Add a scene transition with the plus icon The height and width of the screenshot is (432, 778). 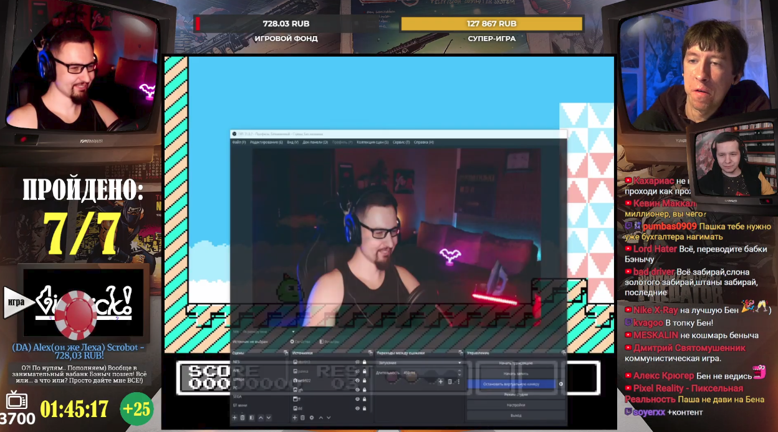pyautogui.click(x=441, y=382)
